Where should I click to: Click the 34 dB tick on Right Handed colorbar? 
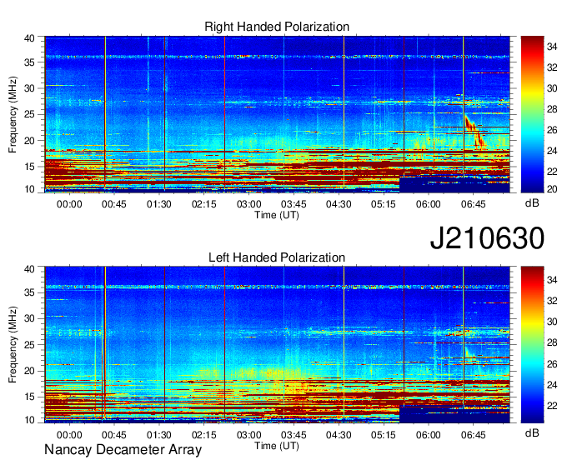[552, 47]
